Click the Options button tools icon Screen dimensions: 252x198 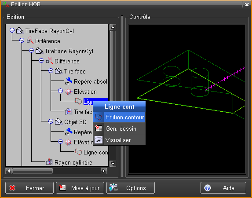pyautogui.click(x=113, y=187)
